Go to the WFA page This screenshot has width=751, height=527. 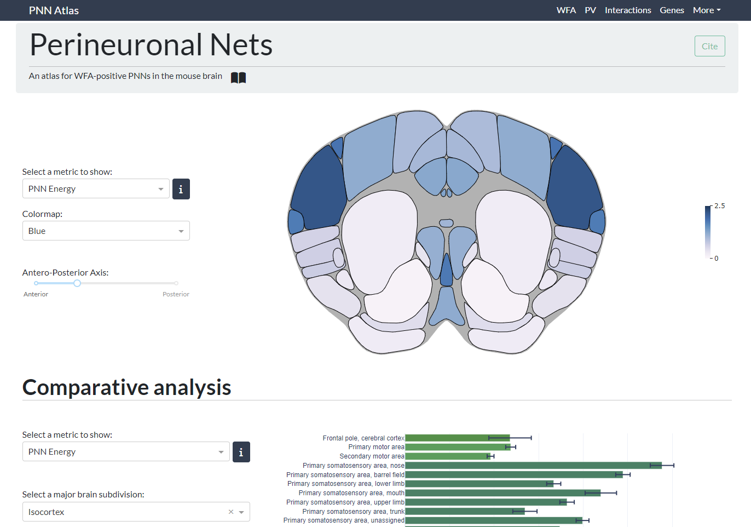point(566,10)
